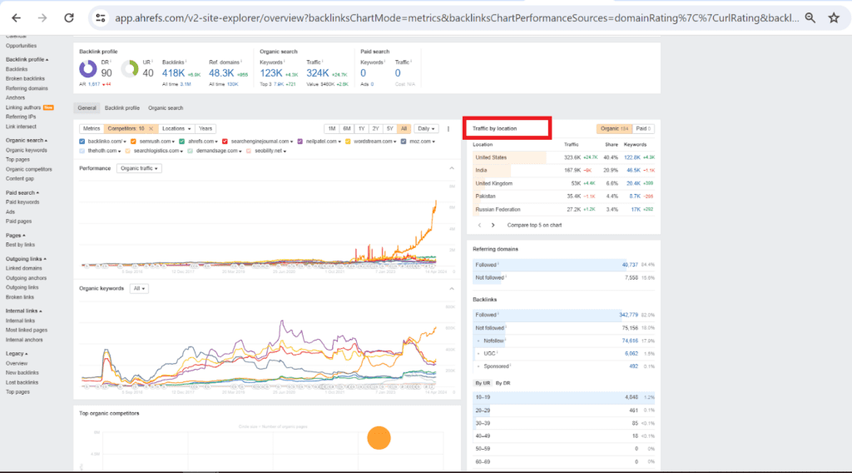
Task: Click the 418K backlinks value
Action: tap(173, 73)
